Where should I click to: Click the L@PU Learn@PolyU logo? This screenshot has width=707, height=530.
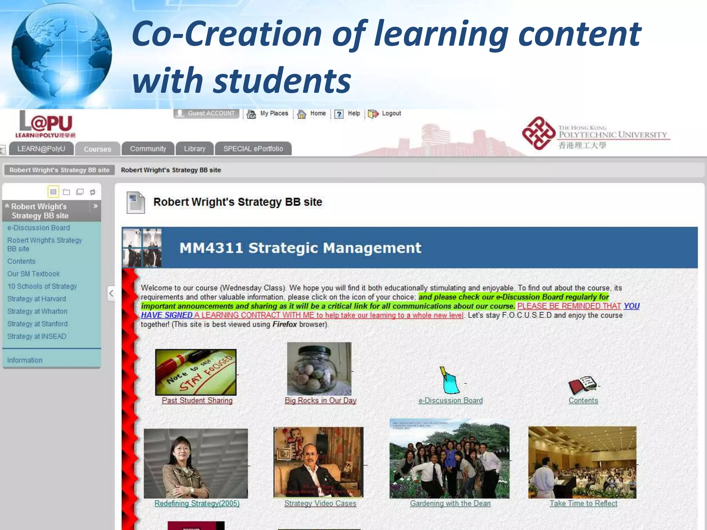pyautogui.click(x=46, y=124)
